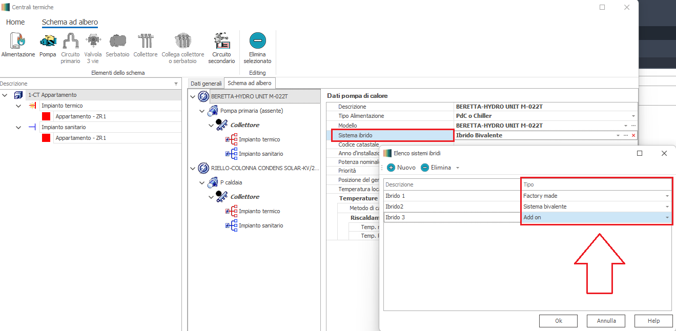The image size is (676, 331).
Task: Open the Home ribbon tab
Action: [15, 22]
